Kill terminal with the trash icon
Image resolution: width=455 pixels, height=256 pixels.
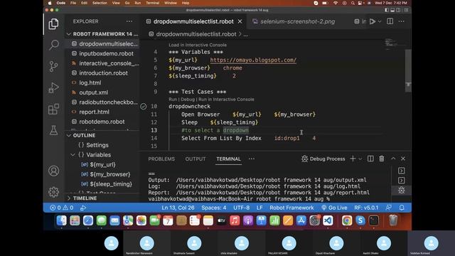[x=382, y=159]
